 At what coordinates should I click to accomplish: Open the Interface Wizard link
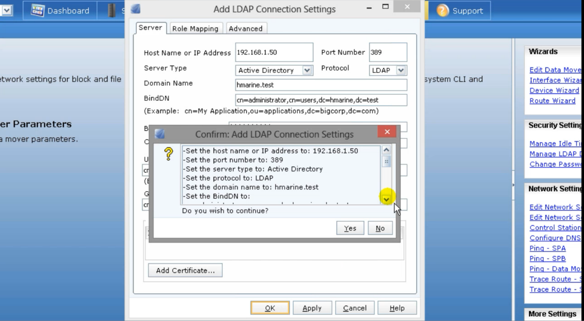[555, 80]
